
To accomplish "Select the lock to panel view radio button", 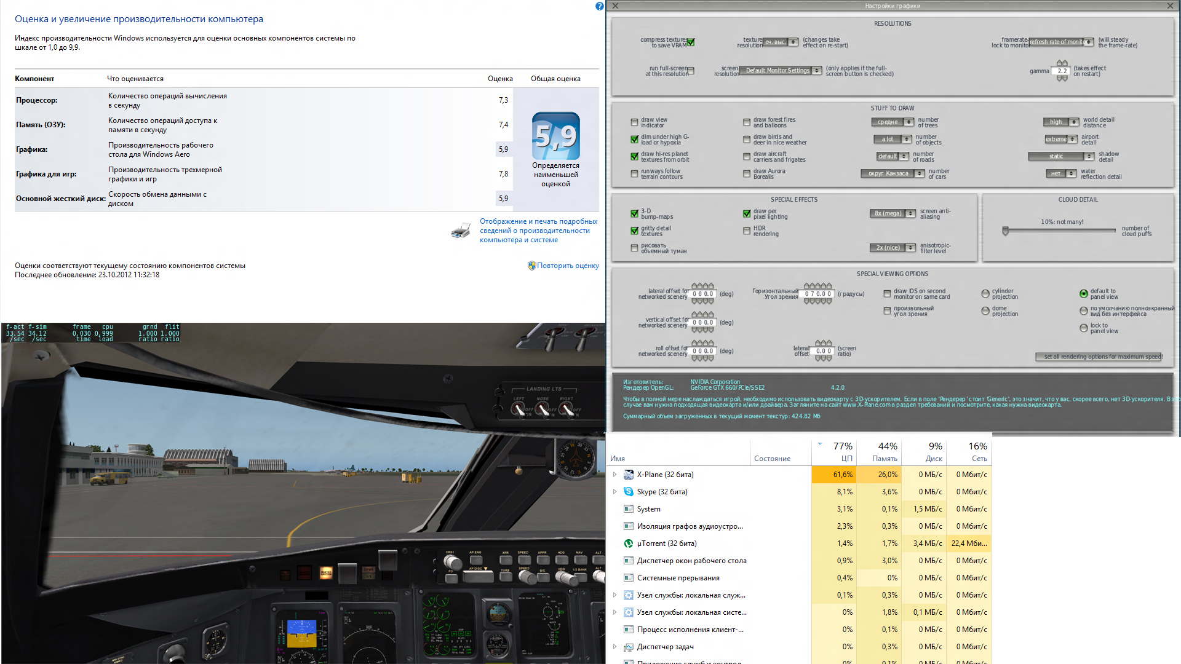I will click(1084, 328).
